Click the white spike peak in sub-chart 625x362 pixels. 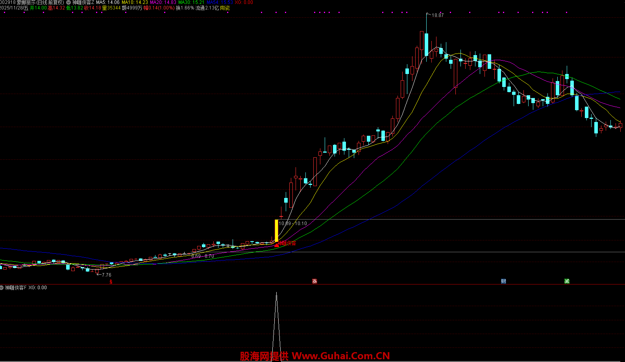pyautogui.click(x=276, y=294)
